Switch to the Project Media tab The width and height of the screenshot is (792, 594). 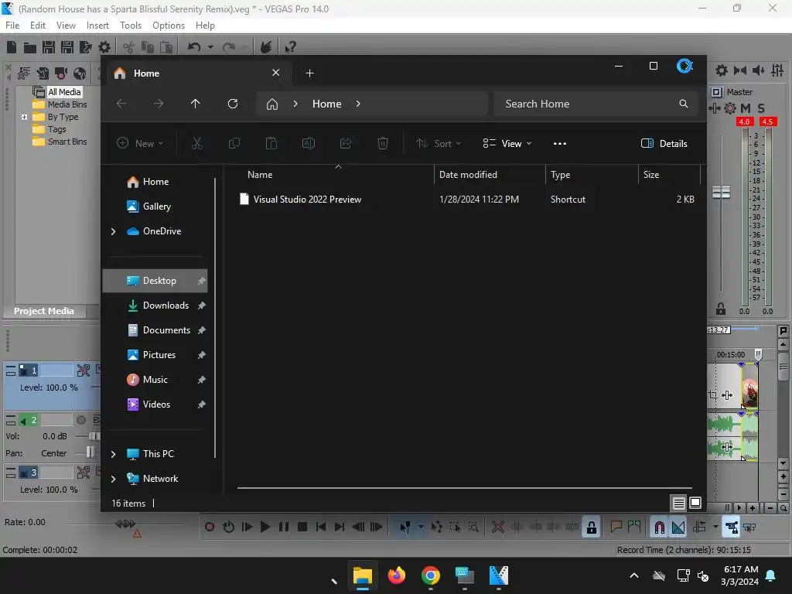pos(44,311)
